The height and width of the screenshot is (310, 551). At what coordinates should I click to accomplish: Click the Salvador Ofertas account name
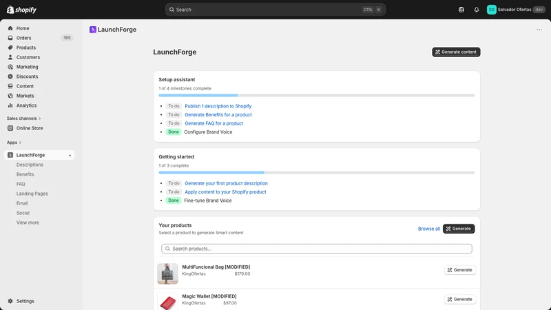(514, 10)
